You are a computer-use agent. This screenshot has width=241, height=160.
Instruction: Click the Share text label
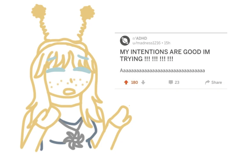pyautogui.click(x=216, y=82)
